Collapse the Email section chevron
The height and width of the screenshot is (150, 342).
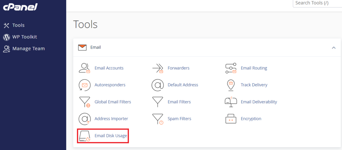[333, 48]
